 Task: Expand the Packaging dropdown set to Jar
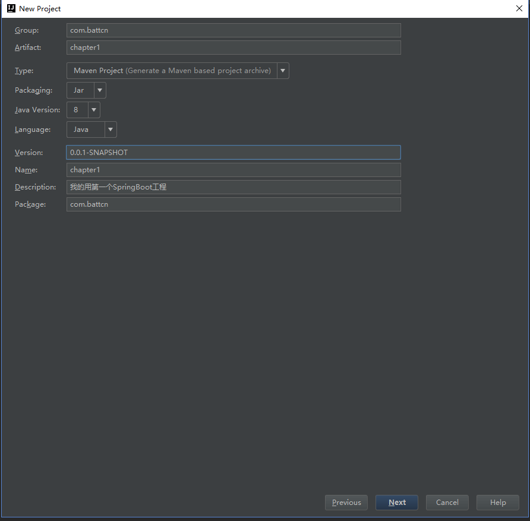click(x=99, y=90)
